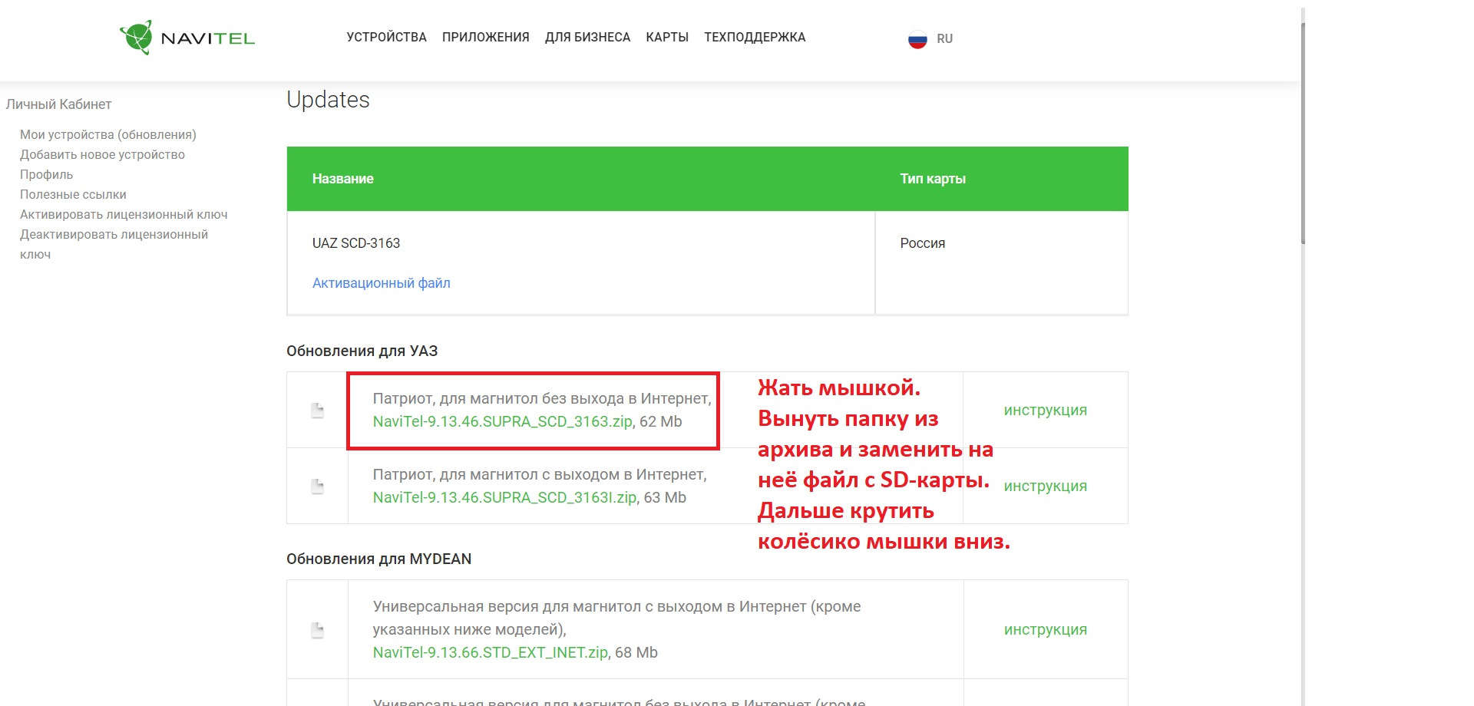
Task: Go to Мои устройства (обновления)
Action: (x=108, y=134)
